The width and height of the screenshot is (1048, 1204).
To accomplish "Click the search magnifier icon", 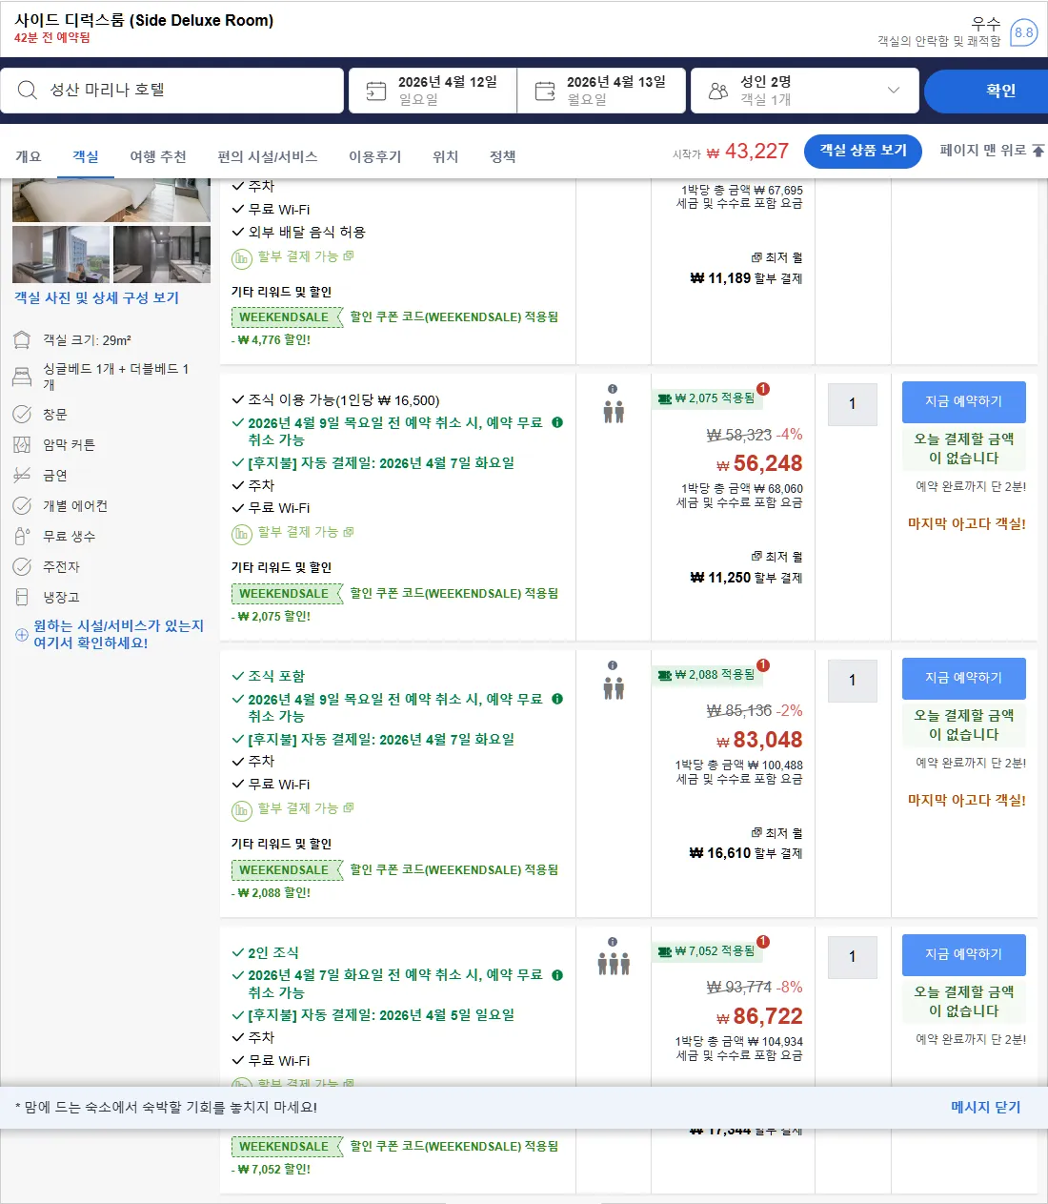I will (x=28, y=90).
